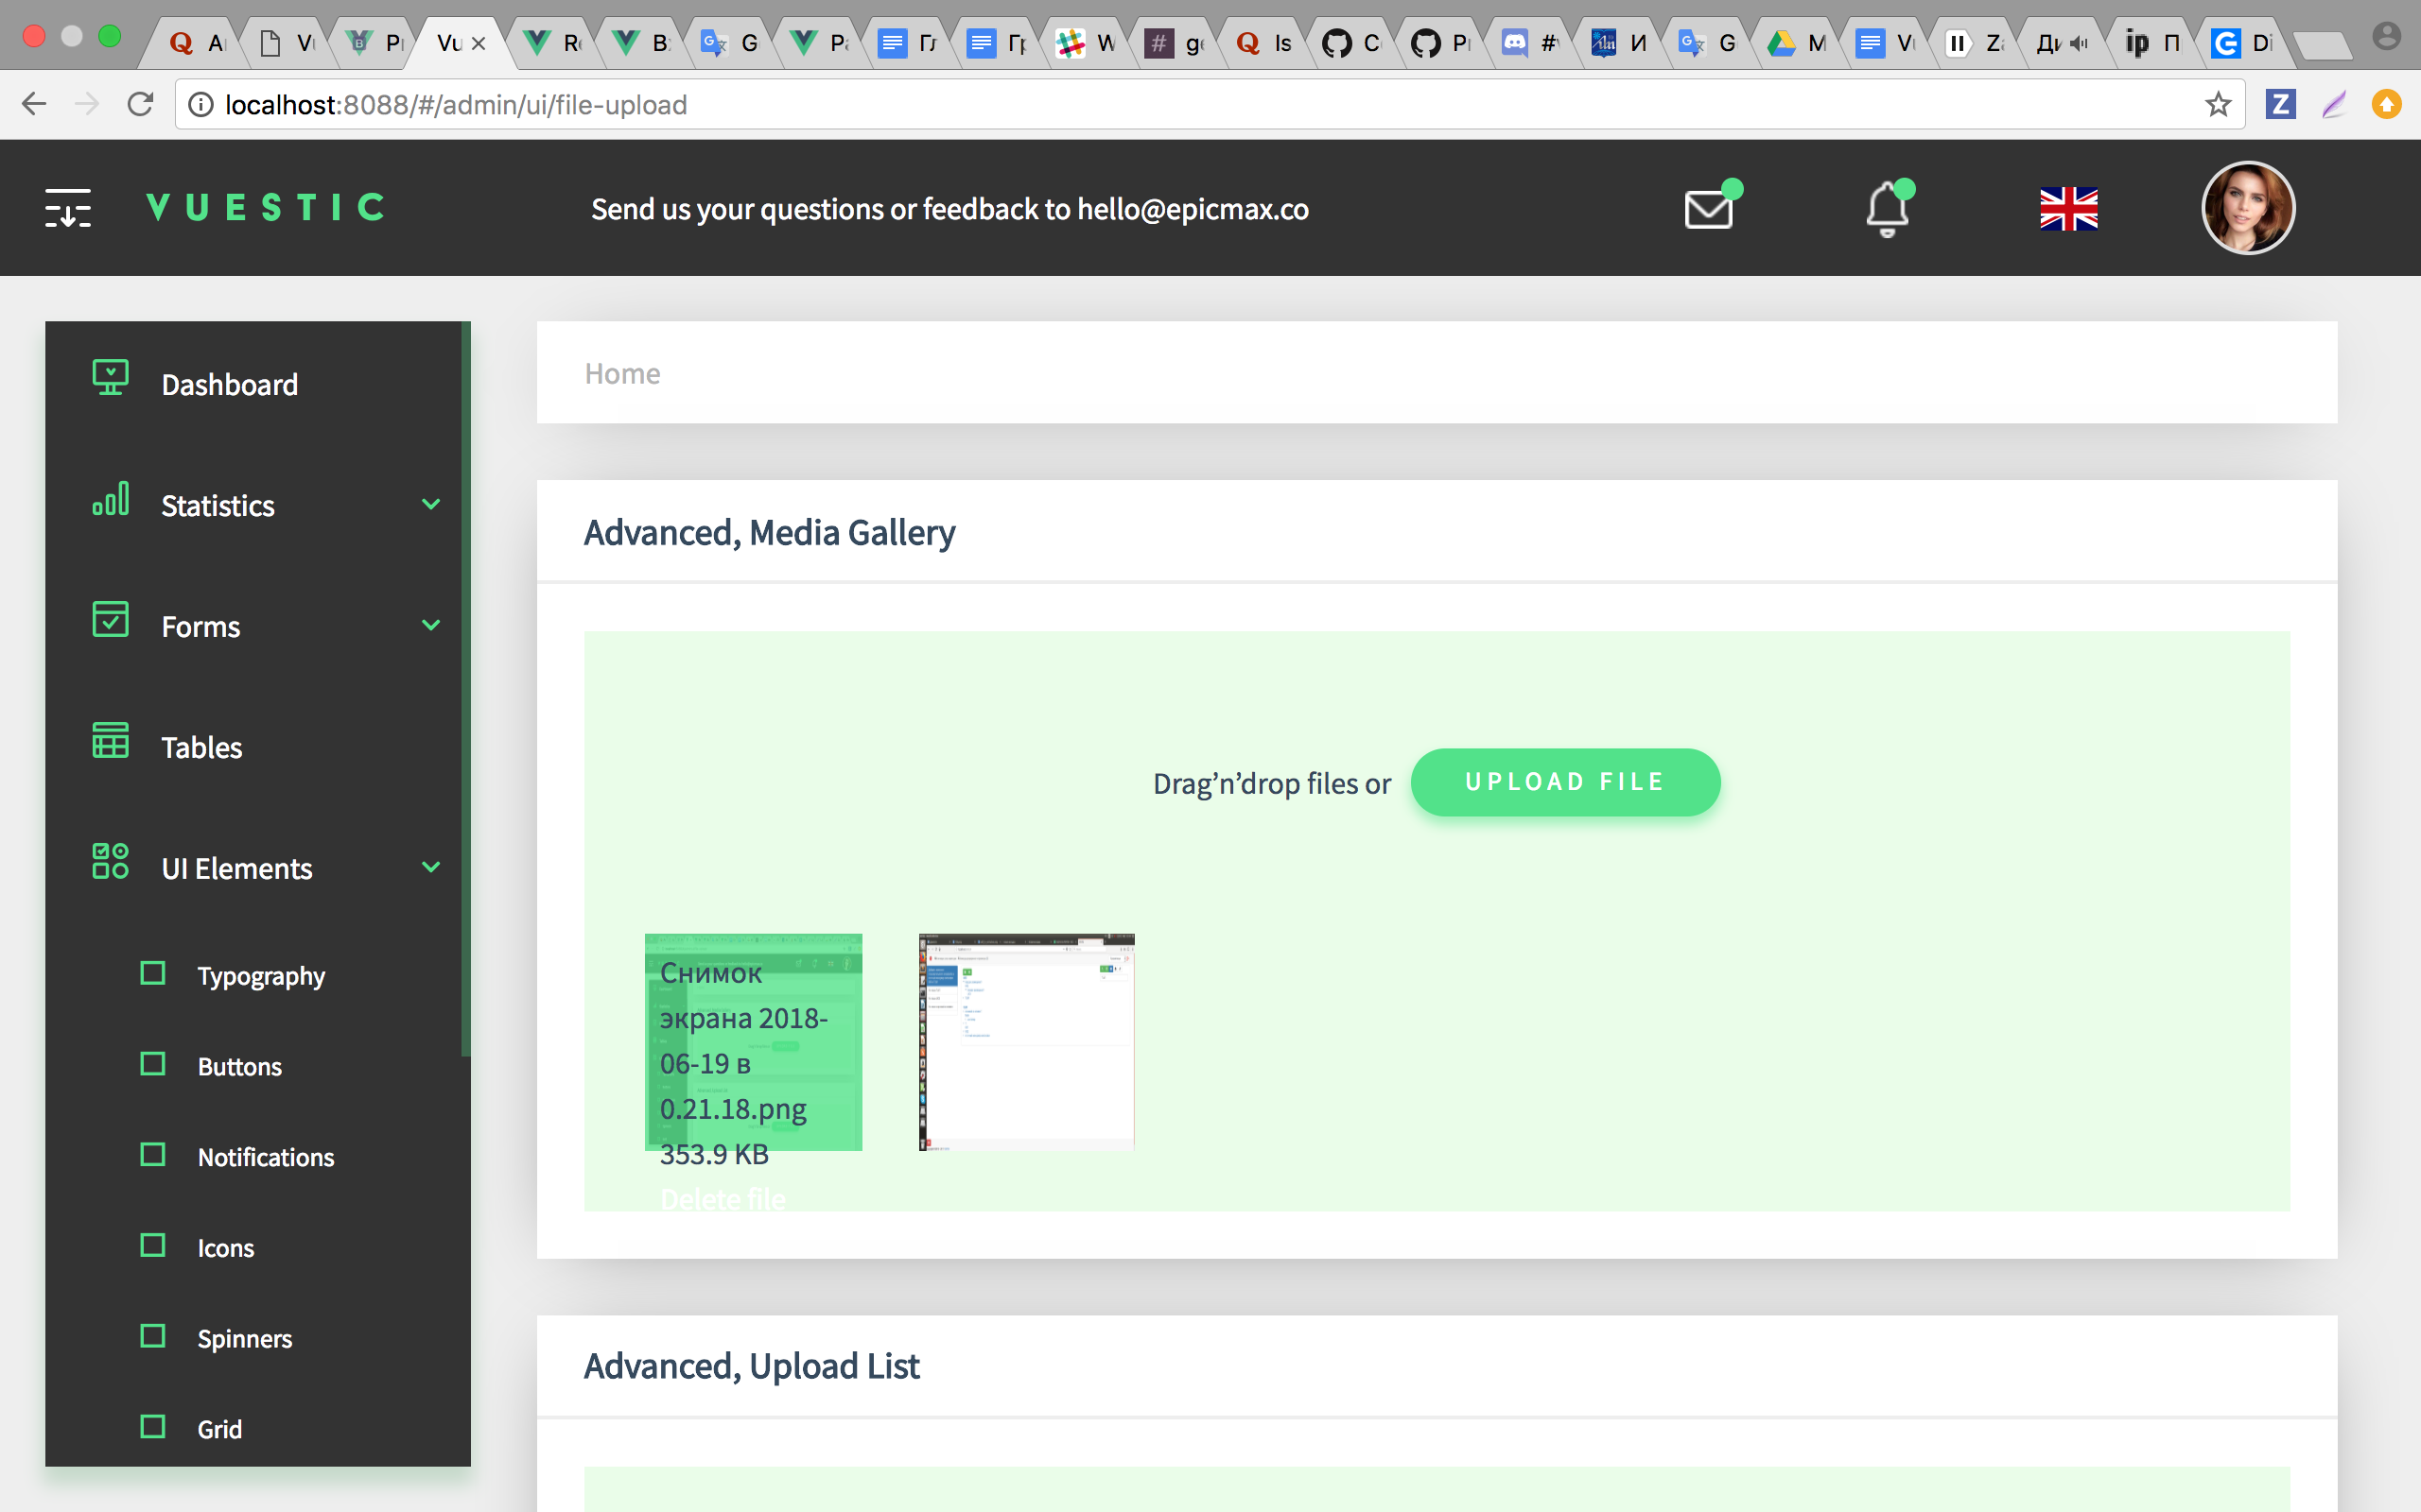Reload the page in the browser

pyautogui.click(x=140, y=104)
